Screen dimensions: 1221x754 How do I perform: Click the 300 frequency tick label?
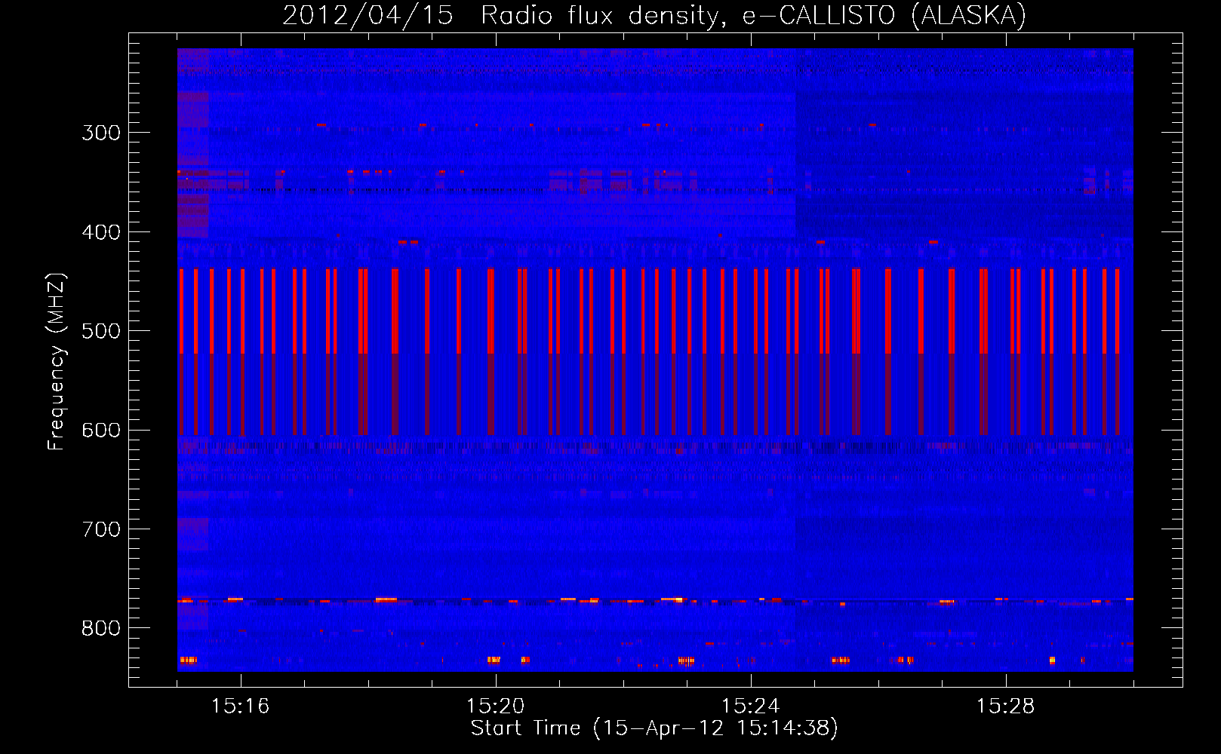tap(101, 133)
